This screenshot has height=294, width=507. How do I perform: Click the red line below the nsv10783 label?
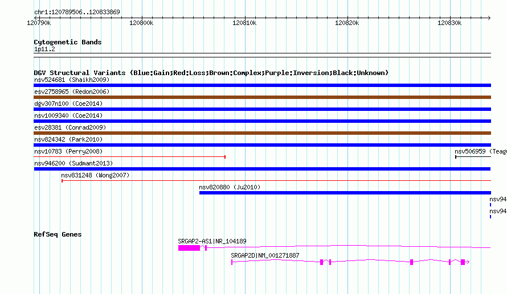[130, 157]
